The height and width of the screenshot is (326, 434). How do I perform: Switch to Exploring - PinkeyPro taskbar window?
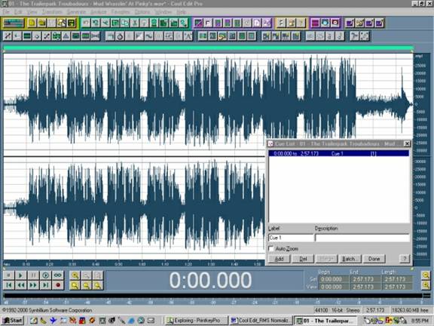point(197,321)
